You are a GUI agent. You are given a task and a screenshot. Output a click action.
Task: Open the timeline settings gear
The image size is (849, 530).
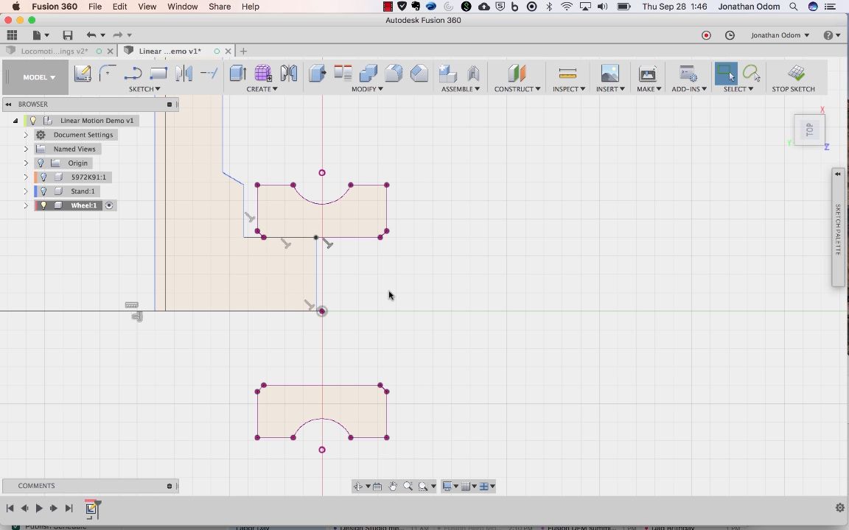tap(839, 508)
